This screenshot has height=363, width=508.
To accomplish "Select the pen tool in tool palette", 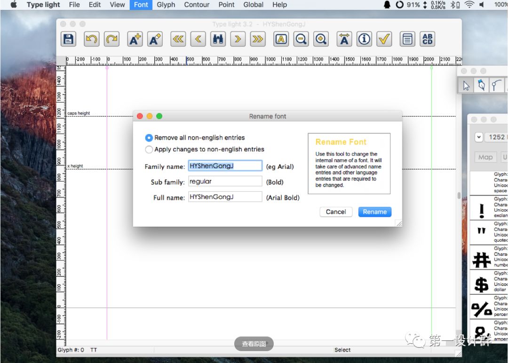I will click(482, 86).
